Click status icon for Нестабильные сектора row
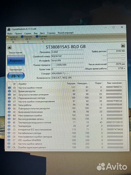Viewport: 131px width, 175px height. 9,133
